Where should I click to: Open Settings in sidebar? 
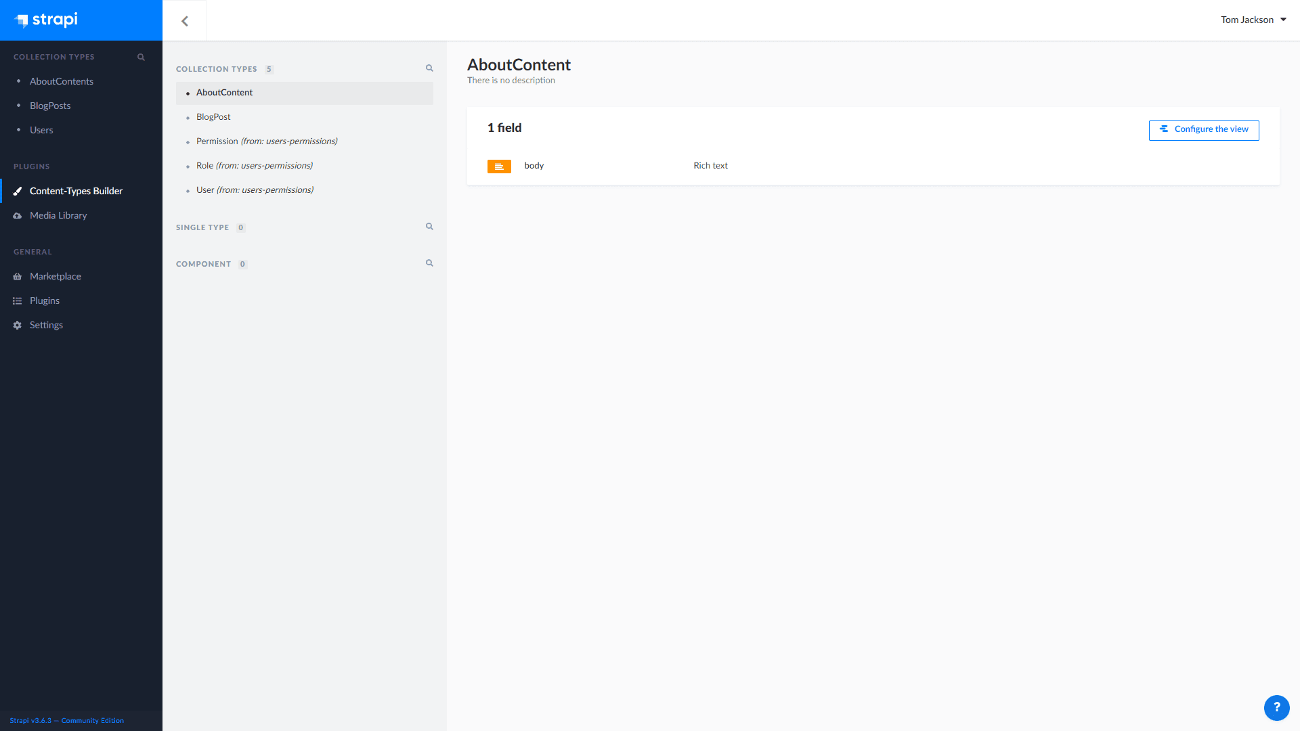tap(46, 325)
